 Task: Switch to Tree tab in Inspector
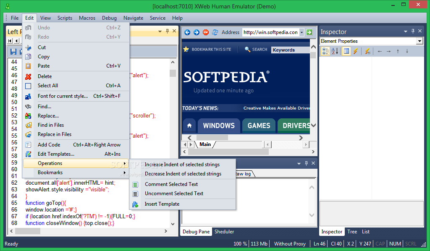click(352, 232)
